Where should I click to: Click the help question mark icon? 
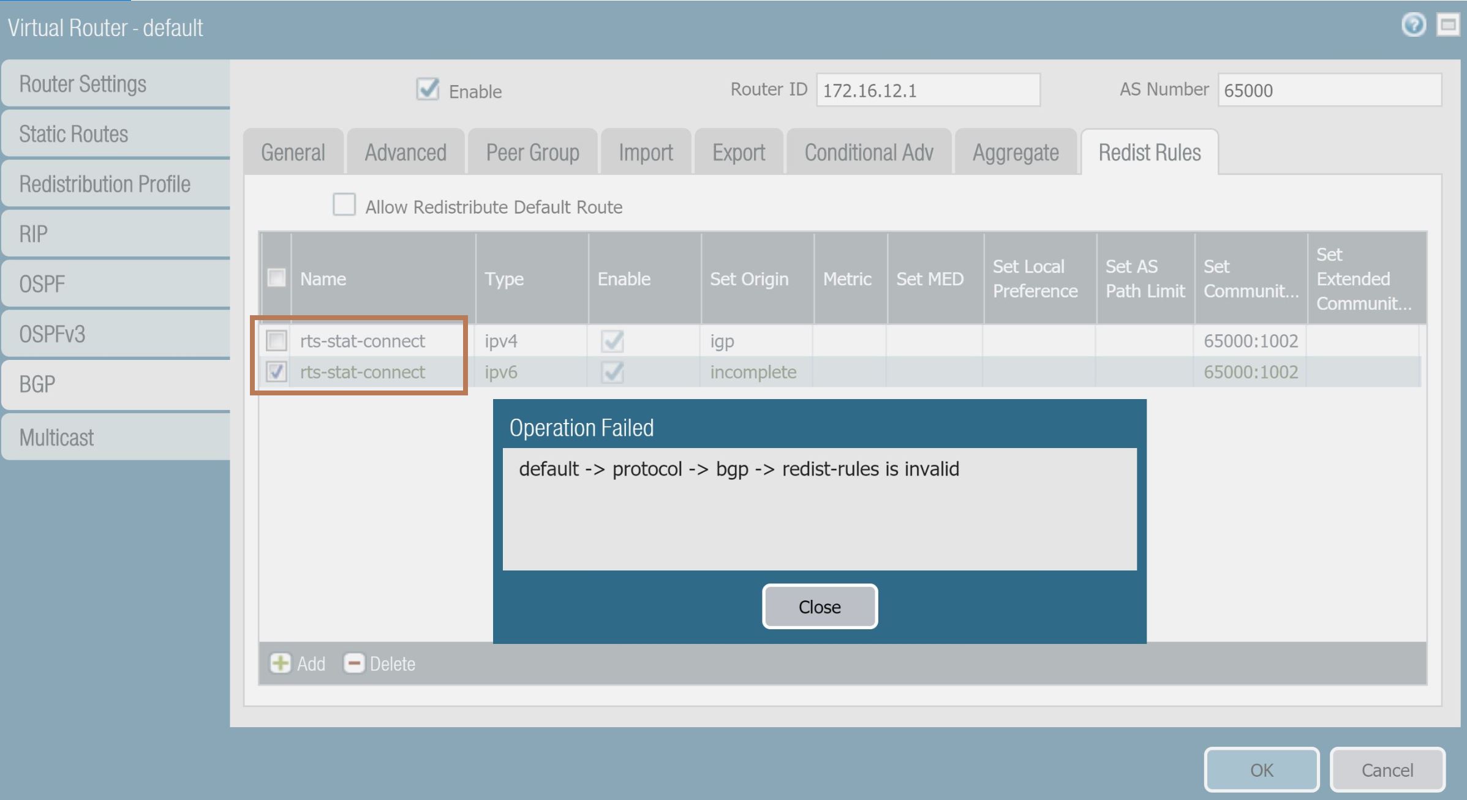pyautogui.click(x=1413, y=26)
